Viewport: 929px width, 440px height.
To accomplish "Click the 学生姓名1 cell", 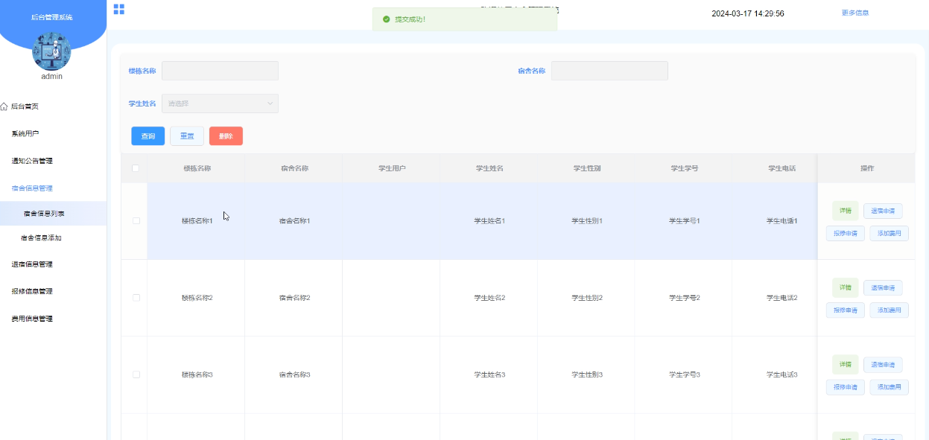I will pyautogui.click(x=489, y=221).
